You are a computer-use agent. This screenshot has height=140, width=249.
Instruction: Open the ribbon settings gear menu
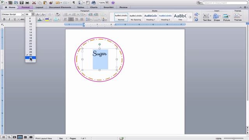[245, 7]
